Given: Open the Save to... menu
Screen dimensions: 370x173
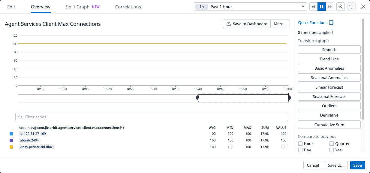Looking at the screenshot, I should [x=336, y=165].
